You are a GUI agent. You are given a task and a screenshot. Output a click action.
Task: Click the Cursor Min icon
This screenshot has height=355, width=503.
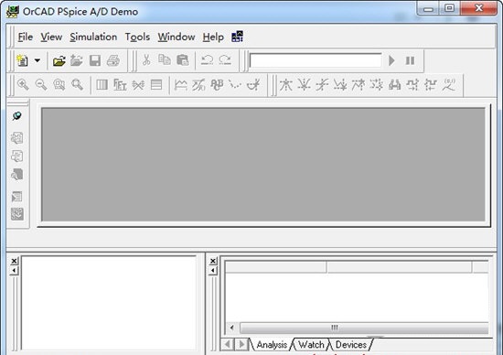pyautogui.click(x=340, y=85)
